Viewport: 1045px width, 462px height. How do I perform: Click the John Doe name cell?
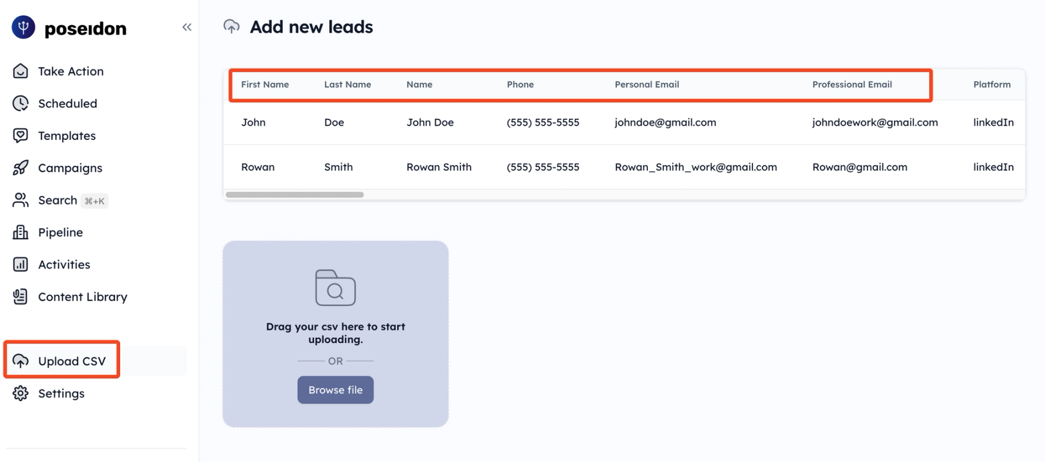[430, 122]
